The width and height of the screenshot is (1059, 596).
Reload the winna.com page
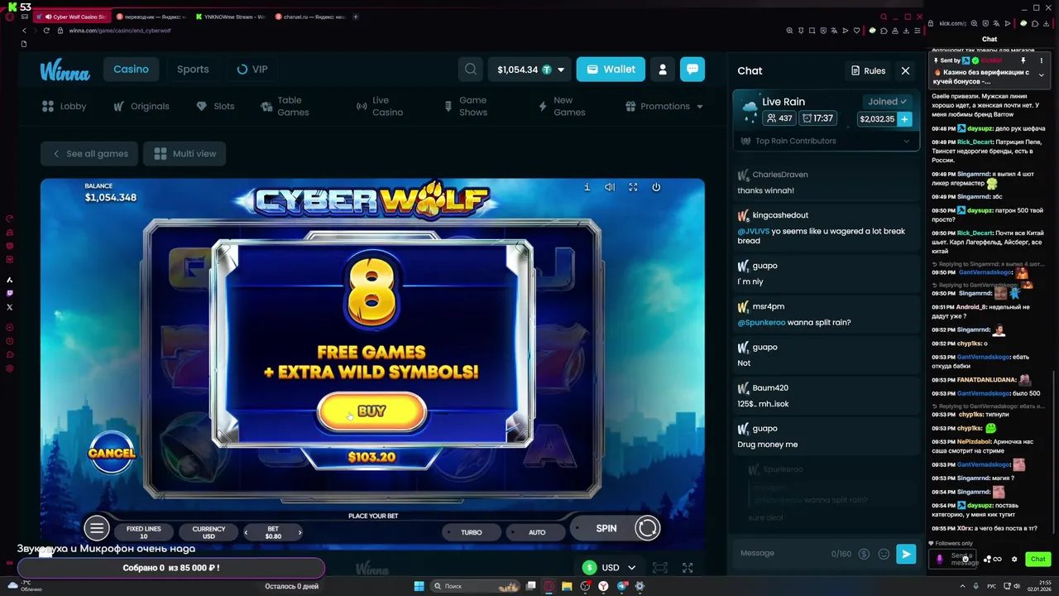tap(47, 31)
